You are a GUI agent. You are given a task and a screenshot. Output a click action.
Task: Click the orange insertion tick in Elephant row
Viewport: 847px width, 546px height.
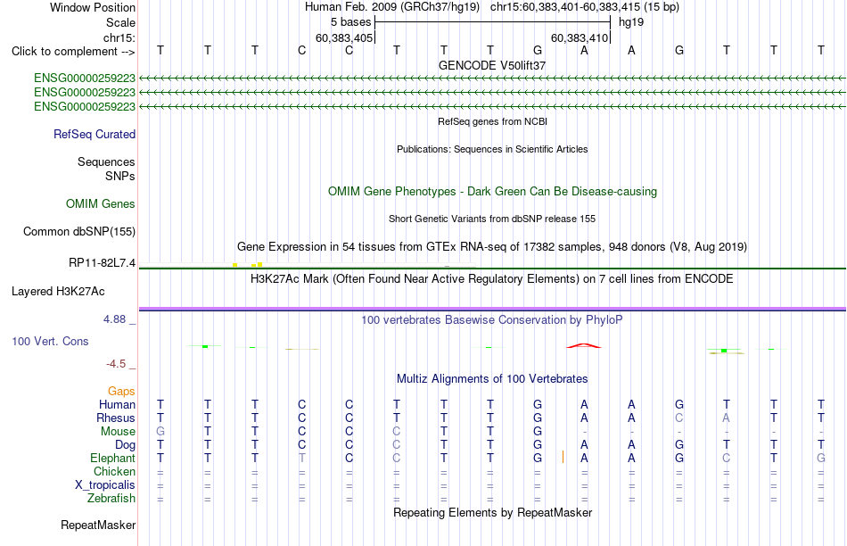point(563,457)
